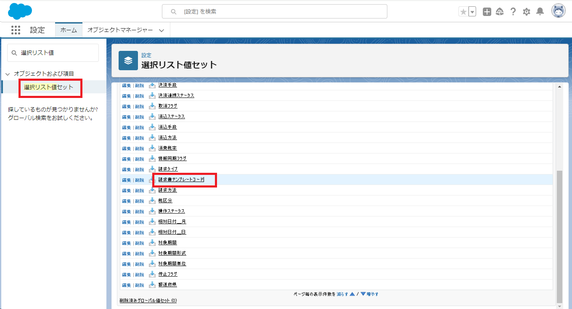The width and height of the screenshot is (572, 309).
Task: Click the Salesforce cloud logo
Action: click(20, 11)
